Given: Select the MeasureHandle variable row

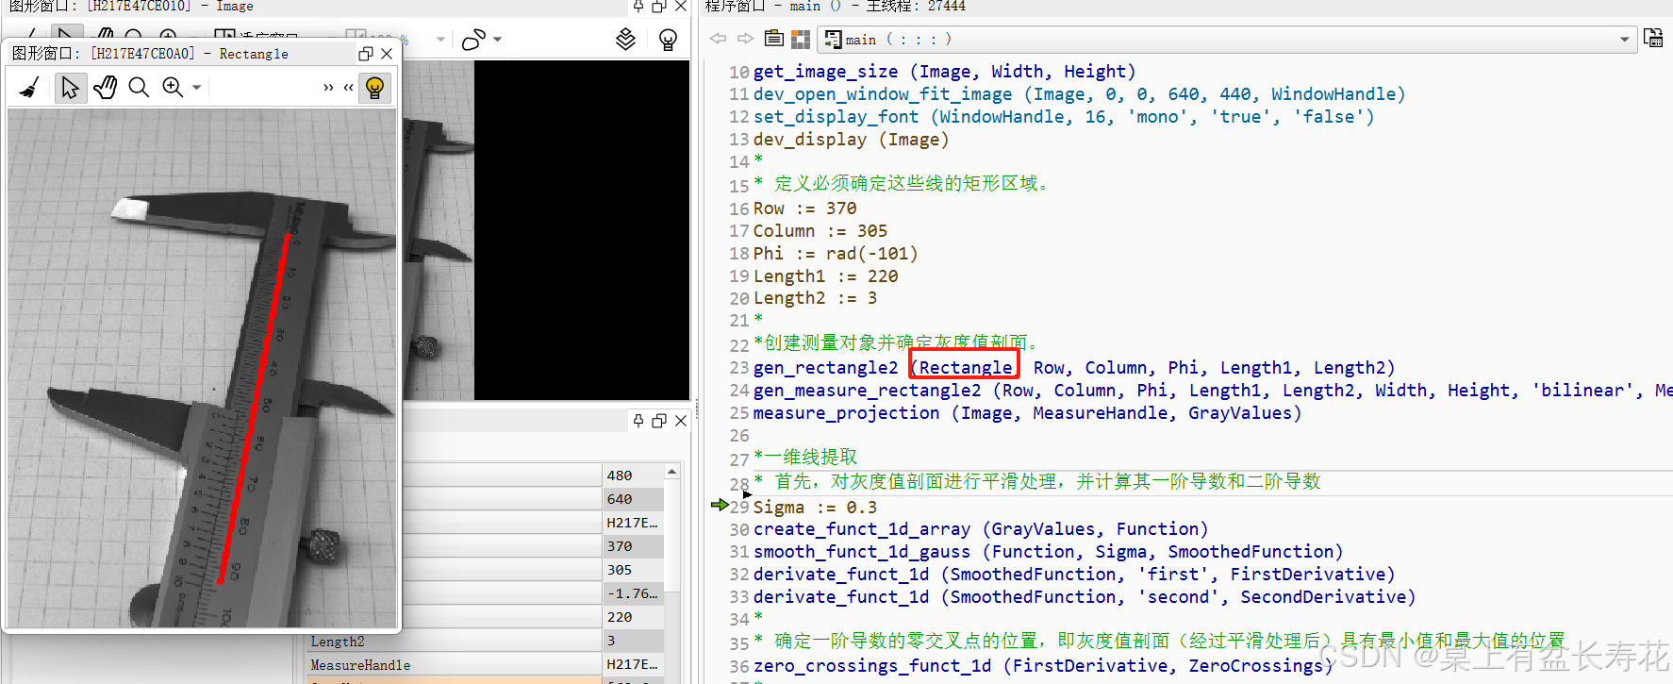Looking at the screenshot, I should tap(456, 665).
